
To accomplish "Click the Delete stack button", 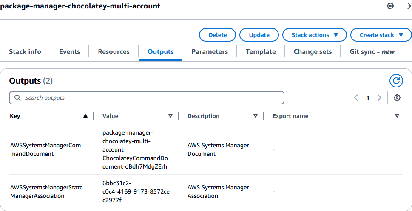I will [218, 35].
